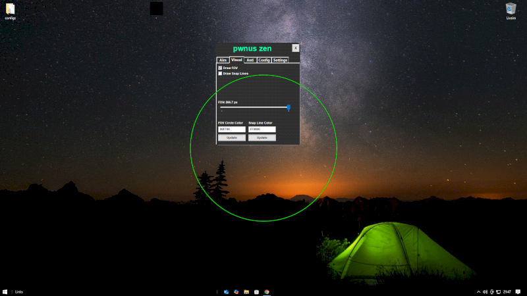Click the FOV slider handle

point(289,107)
